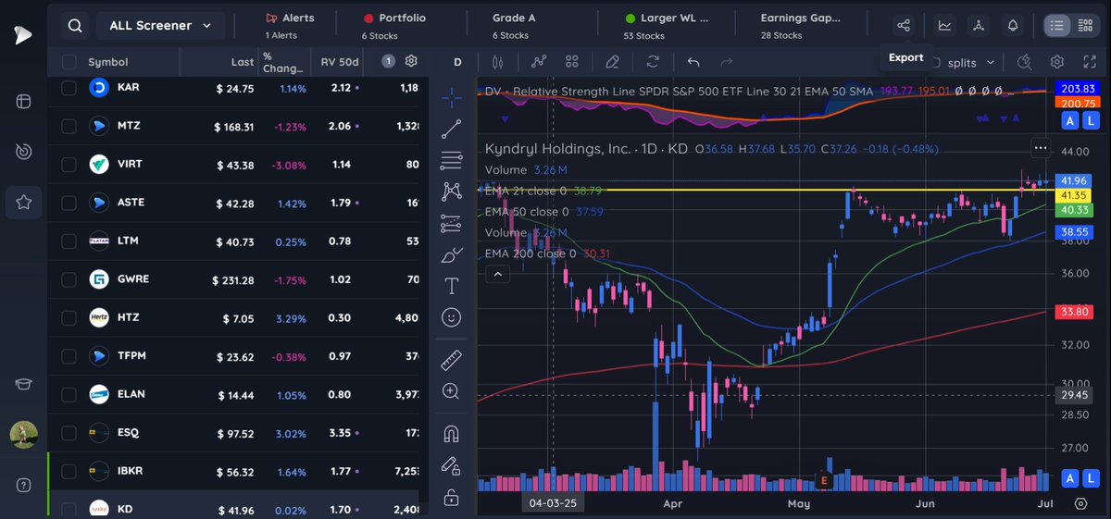Toggle the auto scale A button on price chart
The width and height of the screenshot is (1111, 519).
[1070, 477]
